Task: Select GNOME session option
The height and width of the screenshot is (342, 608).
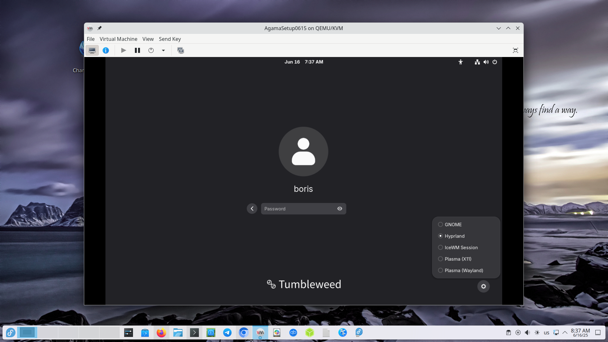Action: (453, 225)
